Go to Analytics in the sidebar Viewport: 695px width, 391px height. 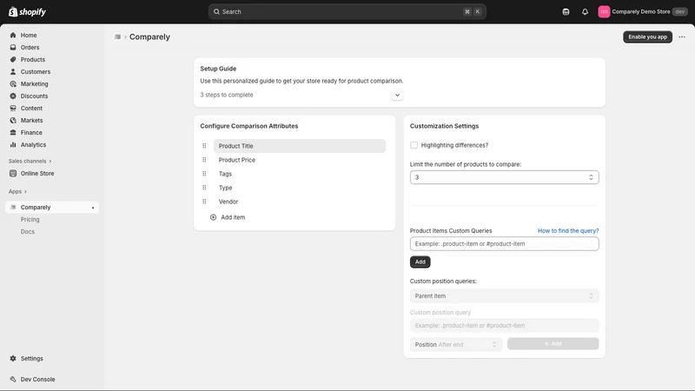(33, 144)
